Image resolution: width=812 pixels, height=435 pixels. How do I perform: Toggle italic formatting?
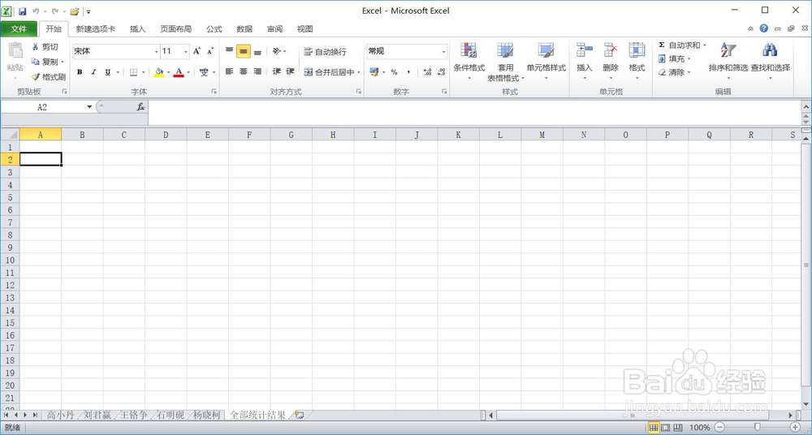(x=93, y=72)
